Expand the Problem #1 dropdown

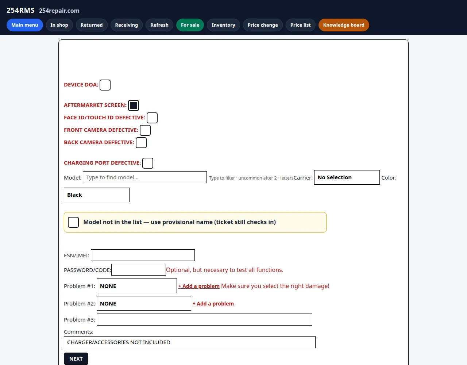(x=137, y=286)
